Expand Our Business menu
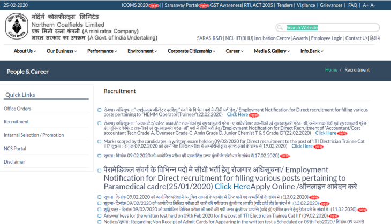Viewport: 391px width, 224px height. [x=62, y=51]
